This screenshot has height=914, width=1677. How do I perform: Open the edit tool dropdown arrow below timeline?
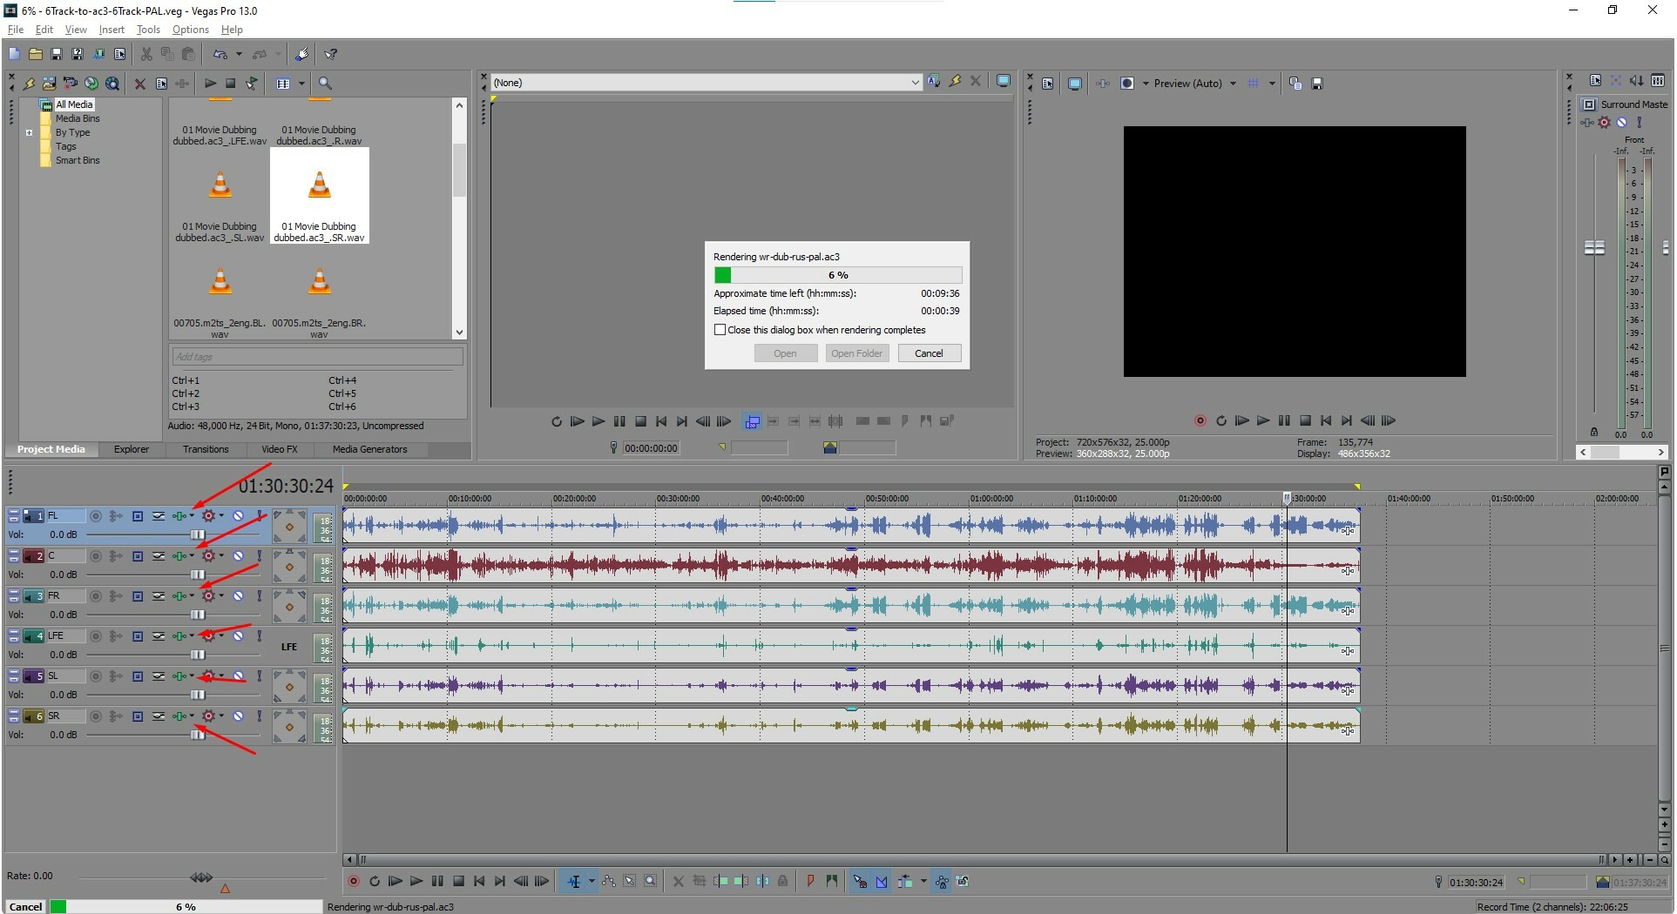(592, 881)
